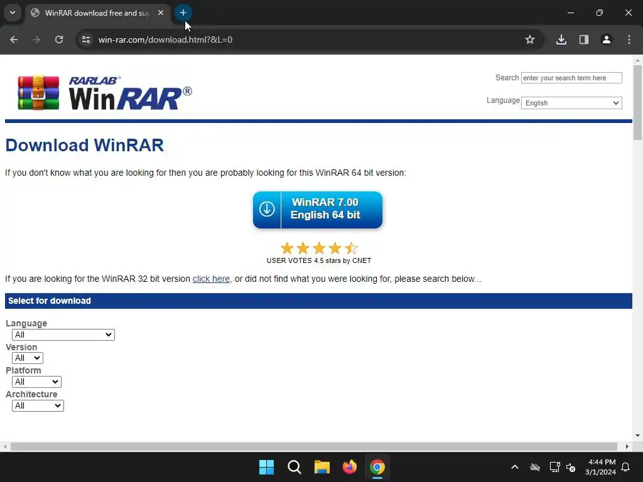643x482 pixels.
Task: Open the Platform filter dropdown
Action: [36, 382]
